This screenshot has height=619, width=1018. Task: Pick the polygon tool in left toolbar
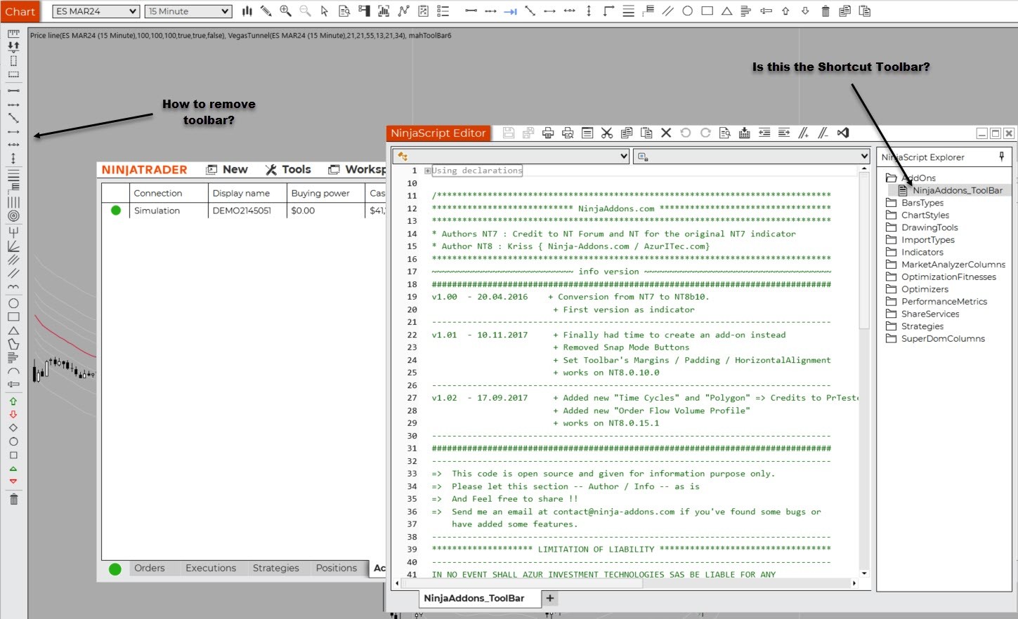(13, 344)
